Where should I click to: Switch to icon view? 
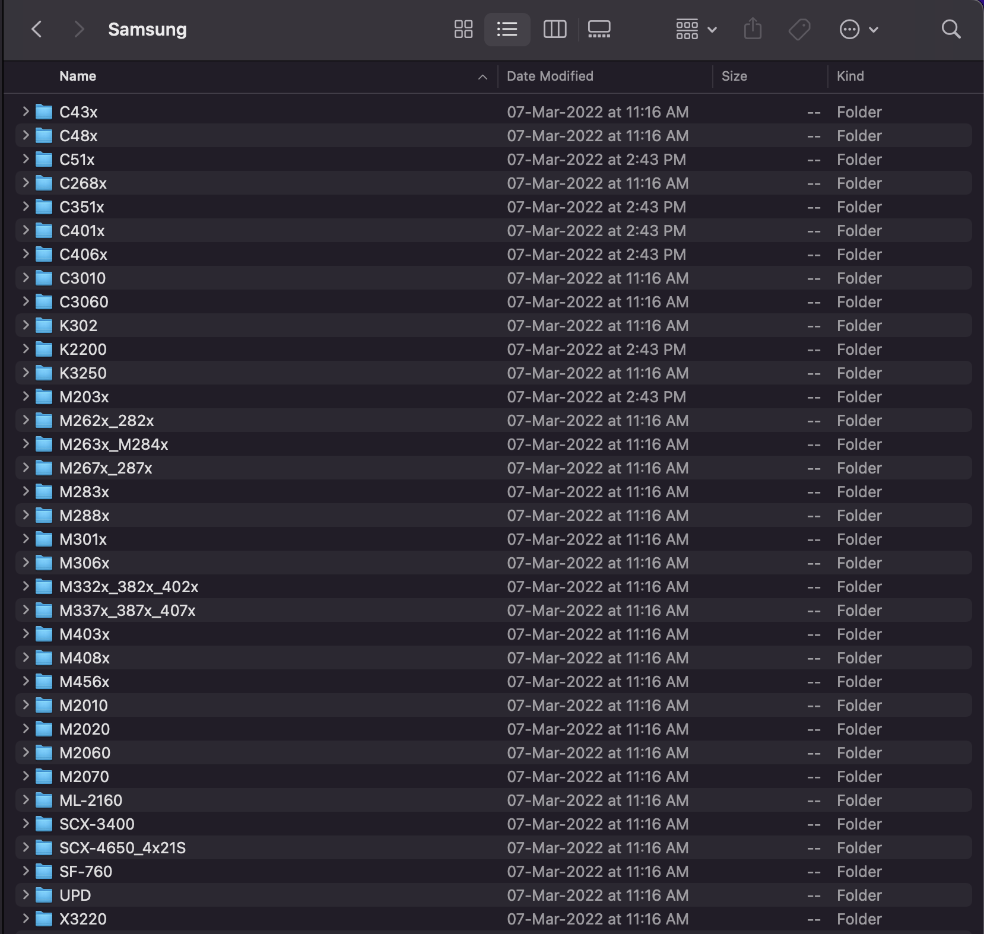pos(464,29)
